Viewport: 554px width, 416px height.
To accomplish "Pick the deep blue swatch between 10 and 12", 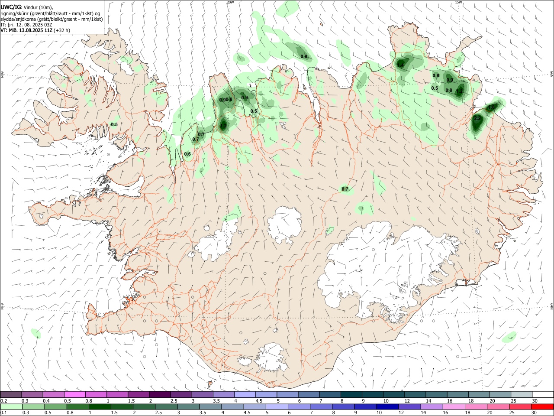I will pyautogui.click(x=387, y=406).
